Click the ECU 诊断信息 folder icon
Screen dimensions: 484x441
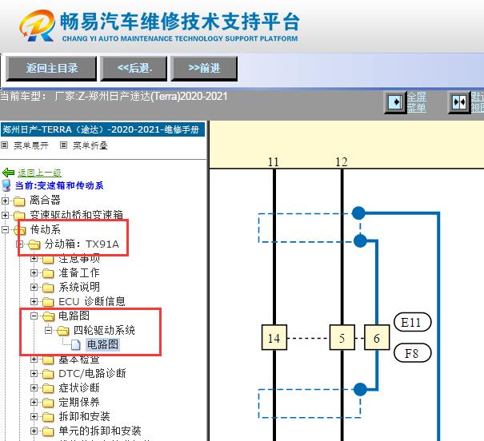point(48,302)
